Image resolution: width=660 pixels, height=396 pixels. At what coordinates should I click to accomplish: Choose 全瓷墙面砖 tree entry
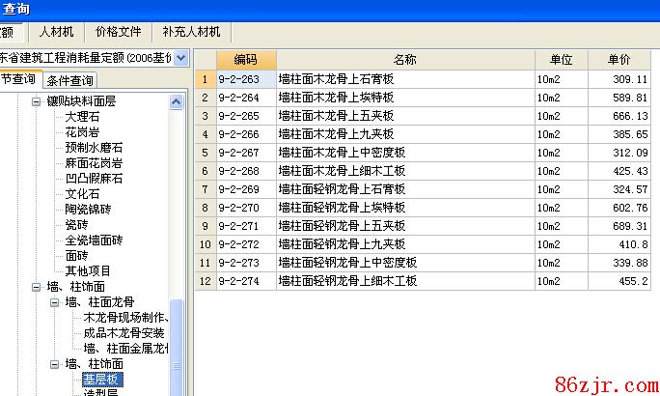click(x=94, y=240)
